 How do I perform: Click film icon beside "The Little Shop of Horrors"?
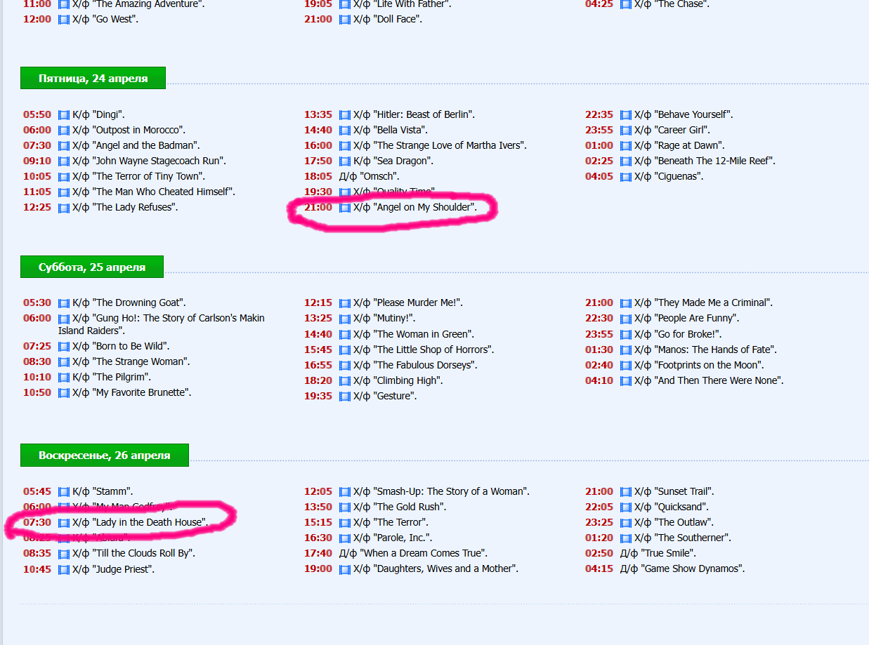[x=345, y=350]
